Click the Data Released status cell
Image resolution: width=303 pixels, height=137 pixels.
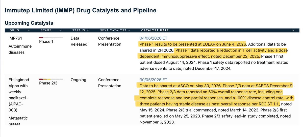pos(79,41)
